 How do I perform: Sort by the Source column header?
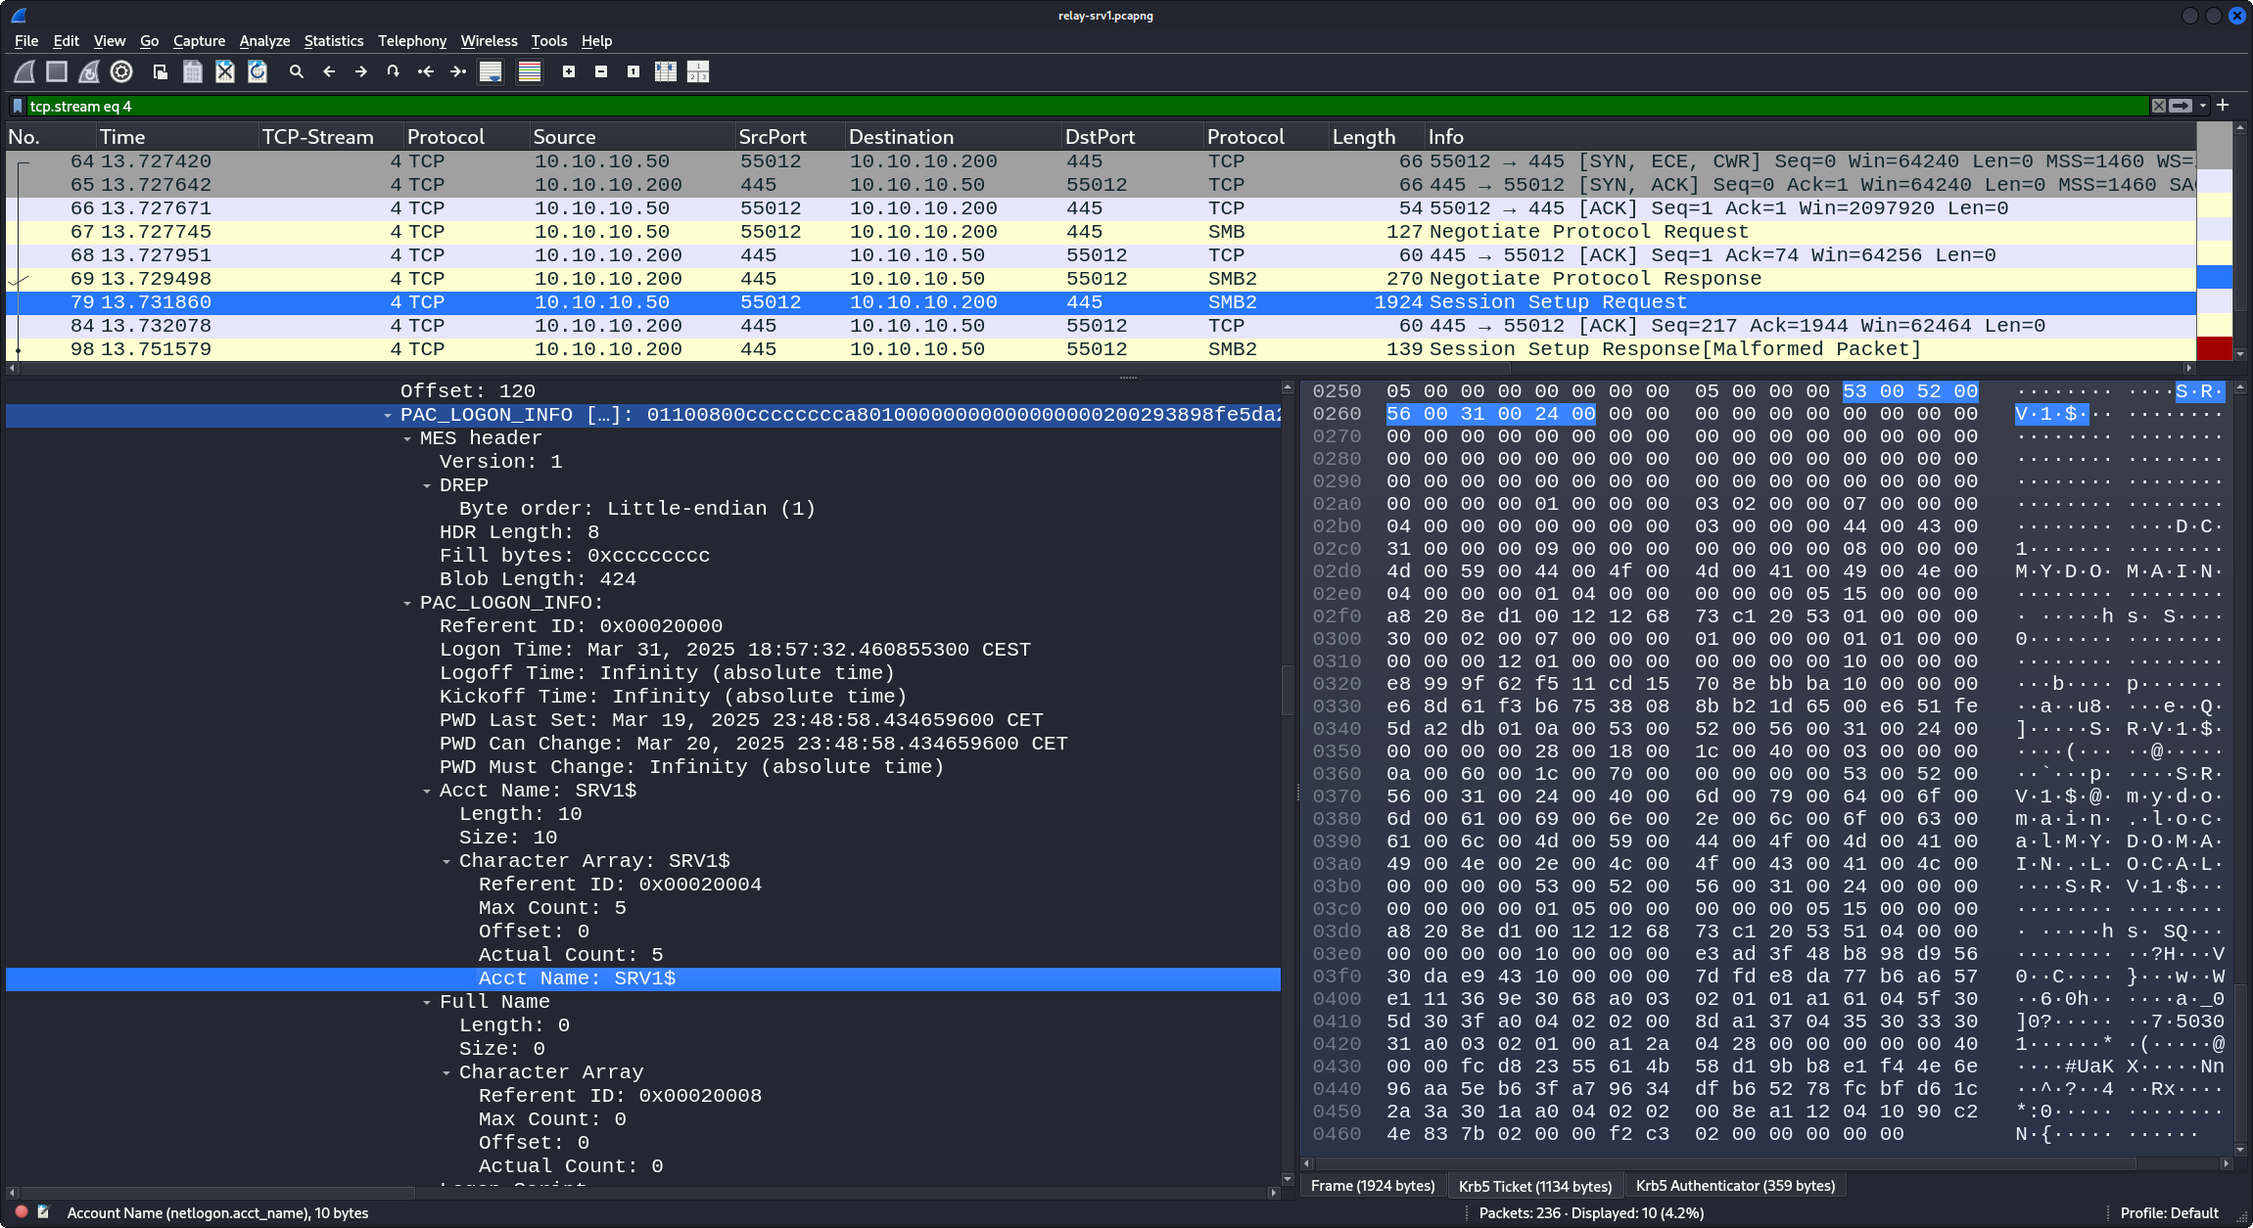(x=632, y=137)
